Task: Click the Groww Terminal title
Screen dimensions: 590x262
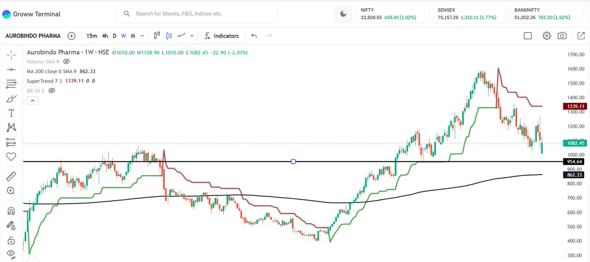Action: pos(38,14)
